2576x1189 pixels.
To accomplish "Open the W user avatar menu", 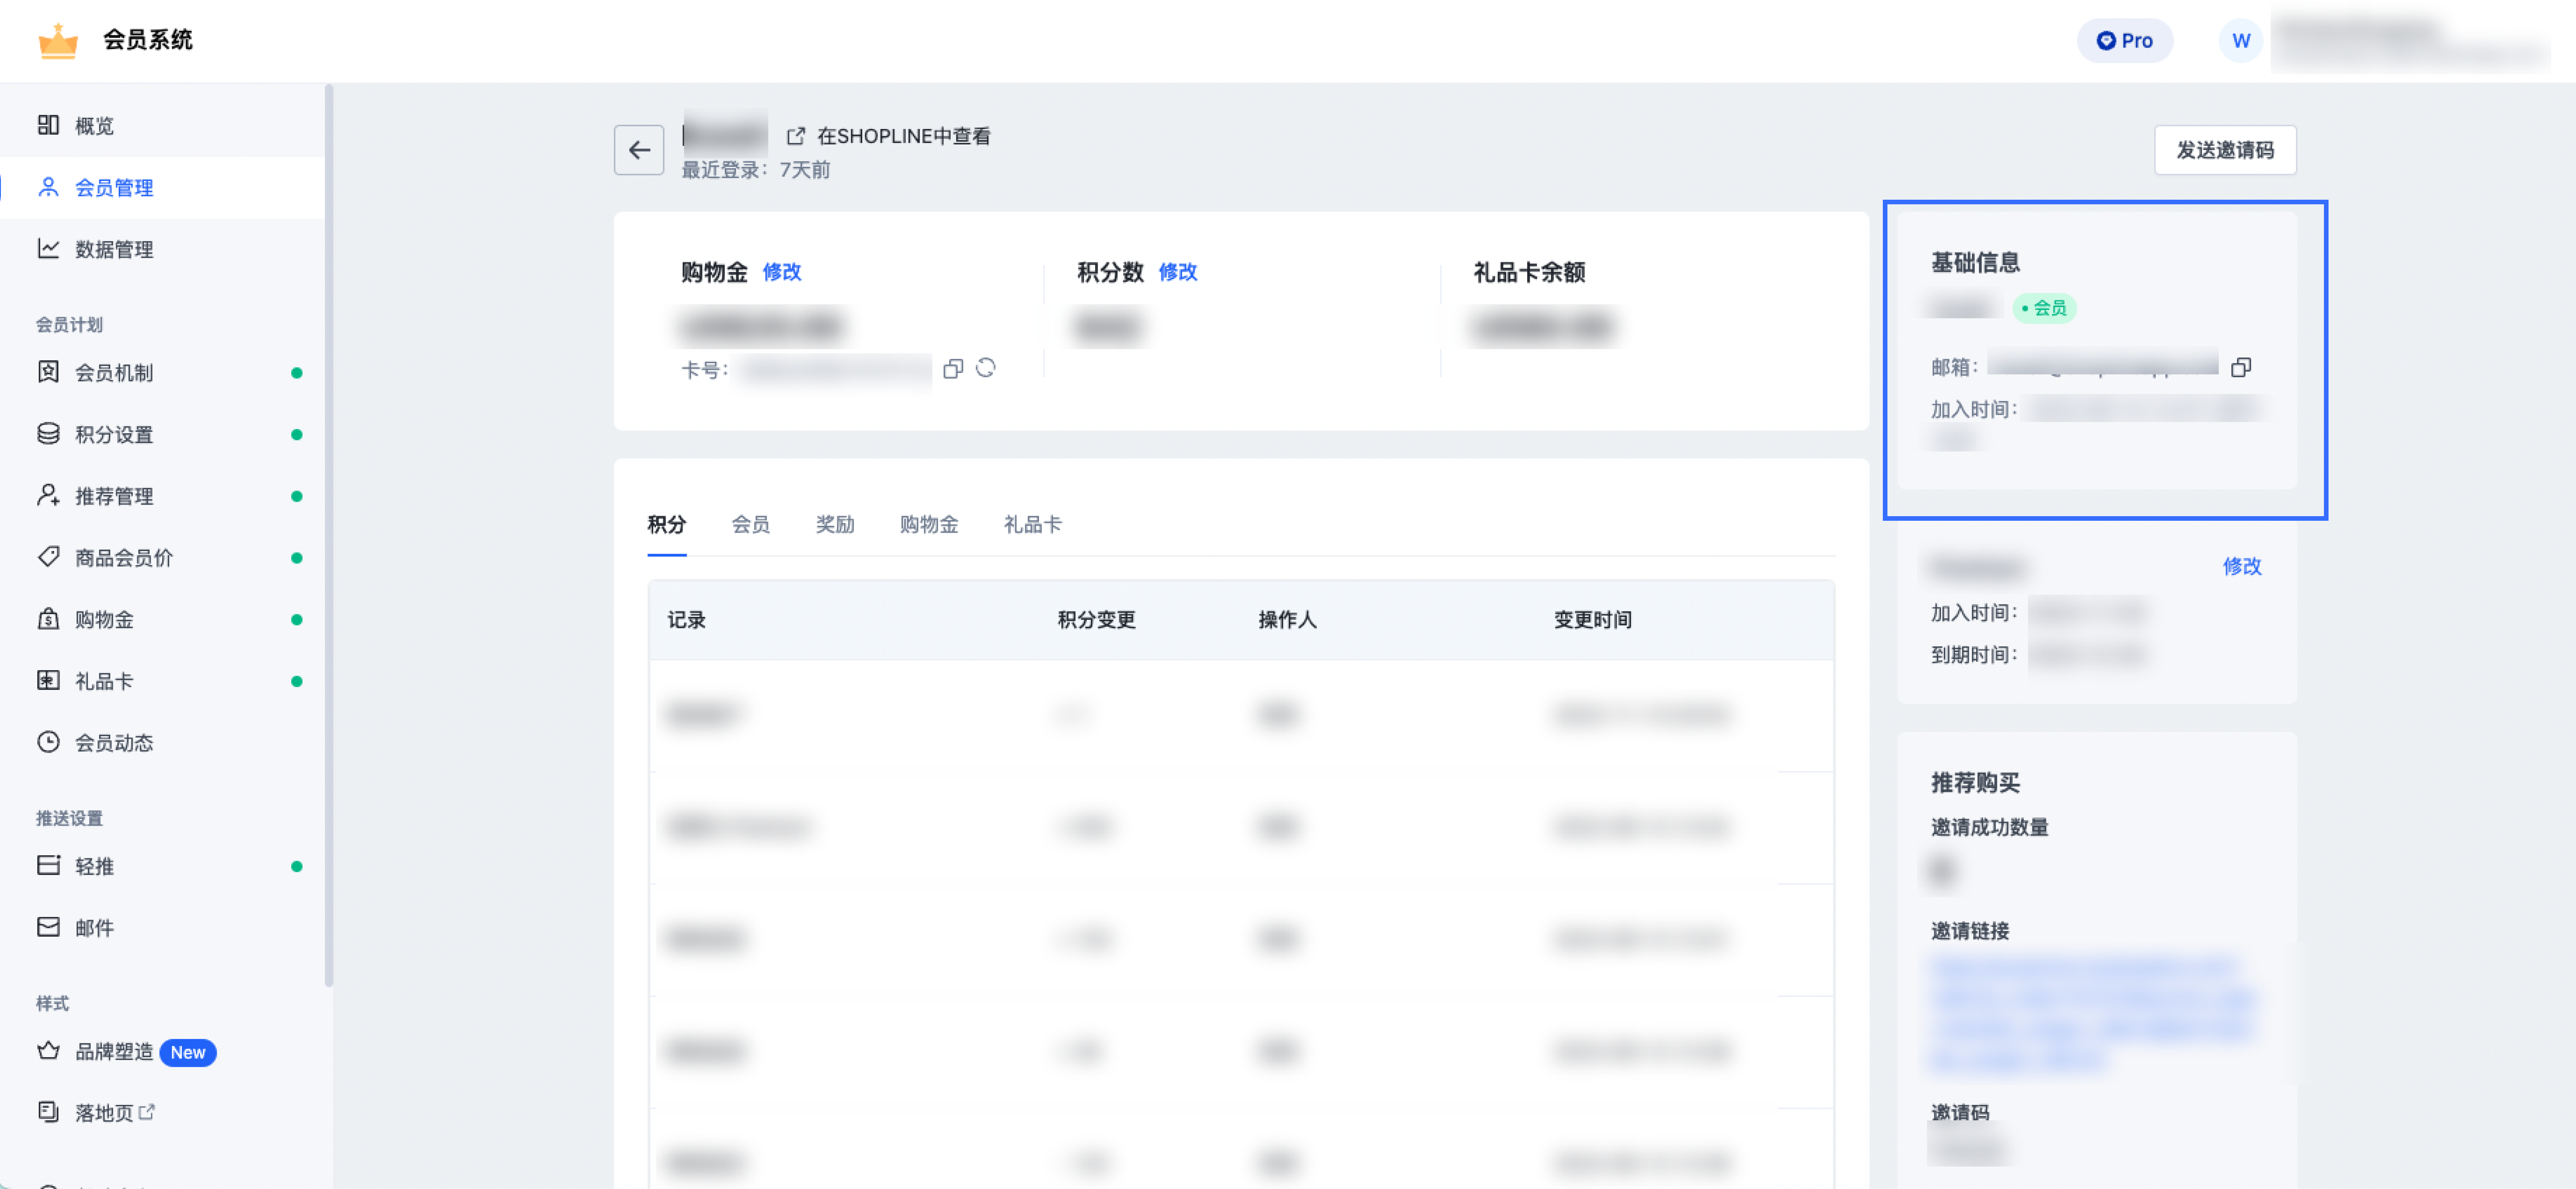I will (2241, 41).
